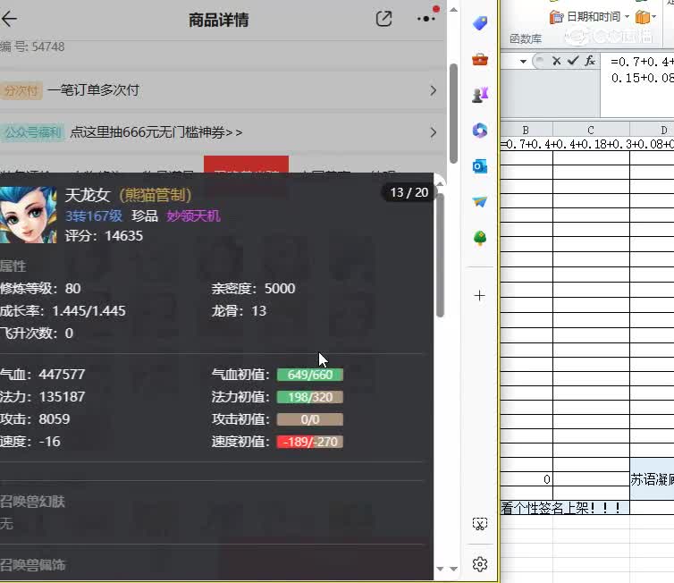This screenshot has height=583, width=674.
Task: Click the 召唤兽幻肤 section heading
Action: click(x=32, y=502)
